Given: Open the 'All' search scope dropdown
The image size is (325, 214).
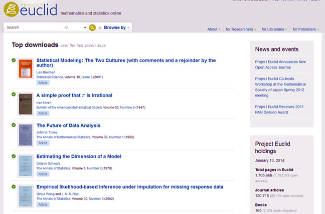Looking at the screenshot, I should click(x=75, y=27).
